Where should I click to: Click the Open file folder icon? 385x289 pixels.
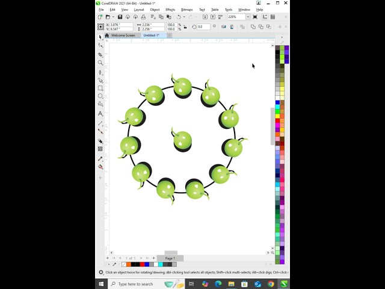pyautogui.click(x=108, y=17)
